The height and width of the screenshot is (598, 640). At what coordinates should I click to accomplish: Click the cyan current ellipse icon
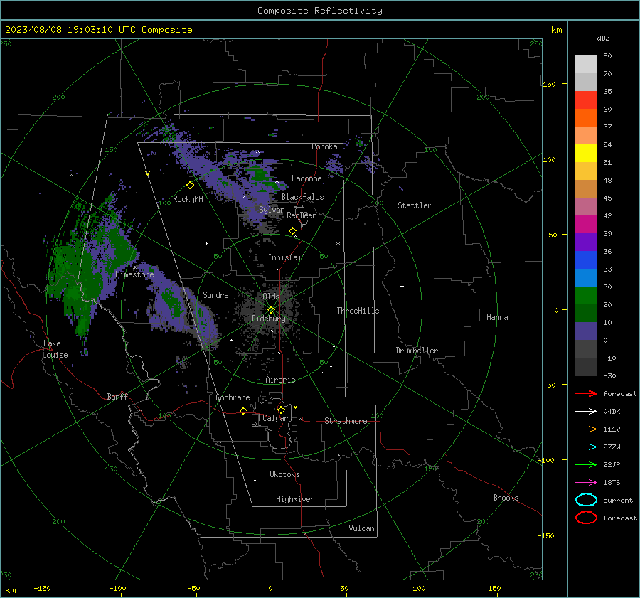pos(586,500)
